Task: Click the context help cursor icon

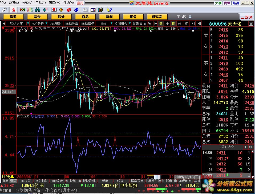Action: 109,10
